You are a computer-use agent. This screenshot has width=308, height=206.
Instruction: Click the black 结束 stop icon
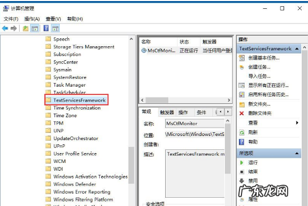pyautogui.click(x=242, y=172)
